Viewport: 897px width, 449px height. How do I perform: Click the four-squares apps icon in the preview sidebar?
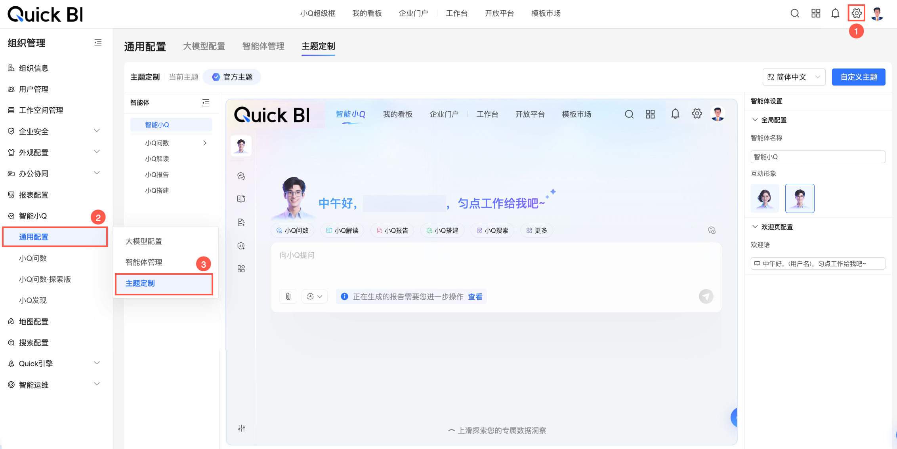(241, 269)
